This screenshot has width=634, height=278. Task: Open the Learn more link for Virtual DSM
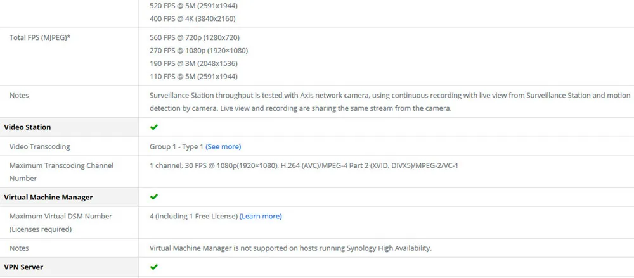pyautogui.click(x=261, y=216)
